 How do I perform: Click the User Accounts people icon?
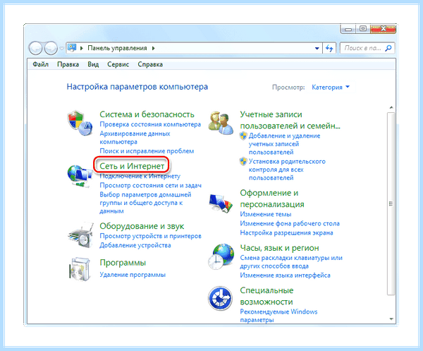[x=221, y=123]
